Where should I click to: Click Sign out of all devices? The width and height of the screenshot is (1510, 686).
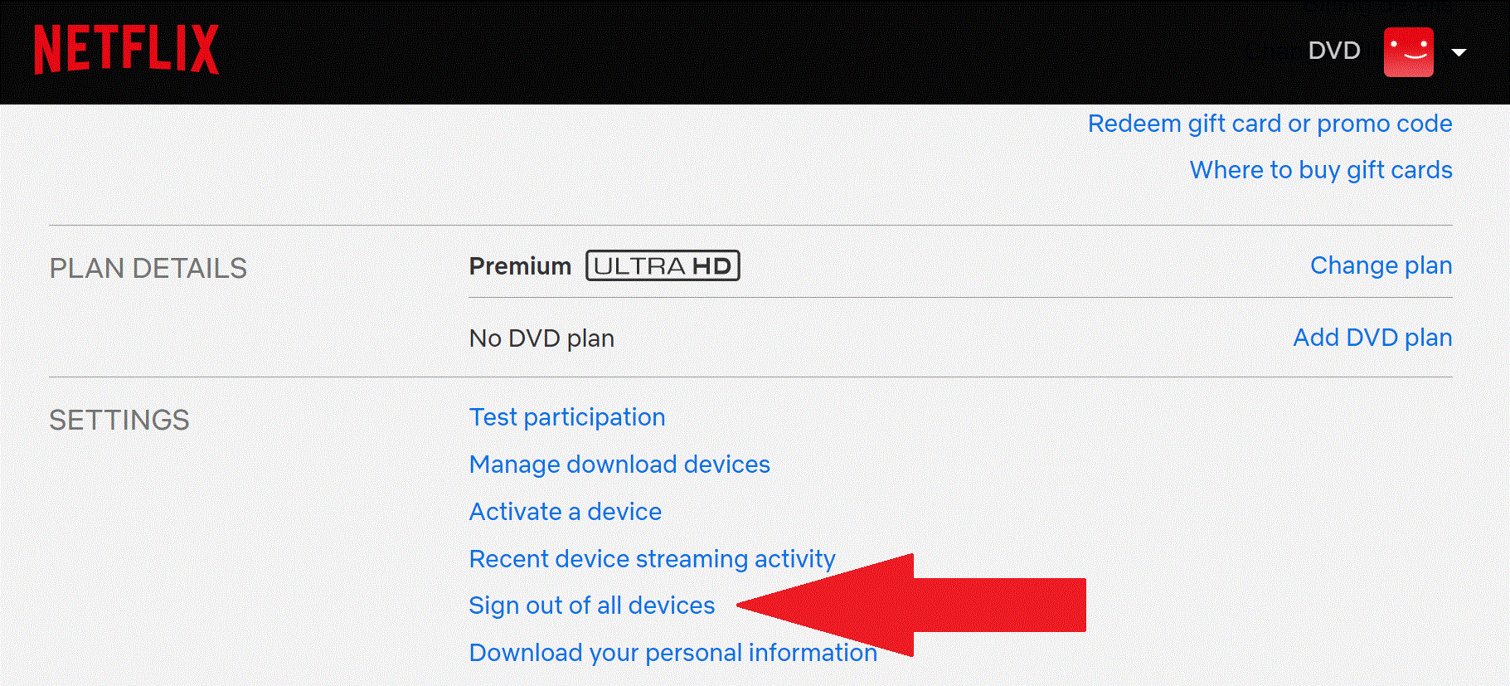click(x=592, y=606)
